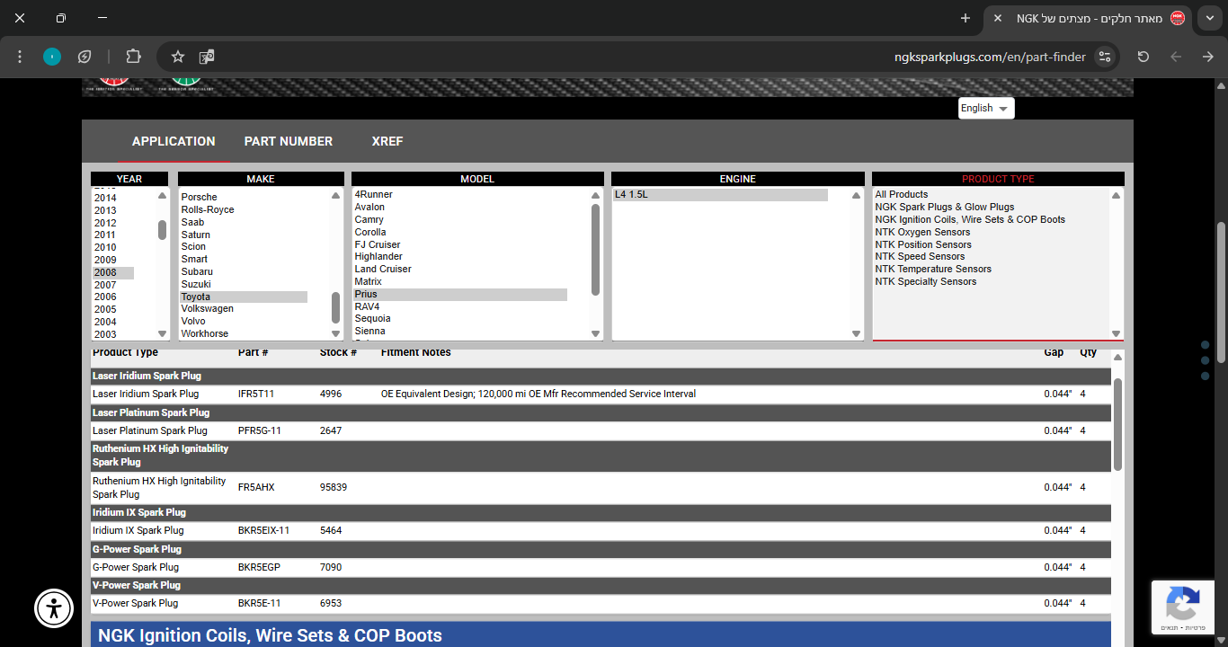Screen dimensions: 1228x647
Task: Switch to the PART NUMBER tab
Action: point(289,141)
